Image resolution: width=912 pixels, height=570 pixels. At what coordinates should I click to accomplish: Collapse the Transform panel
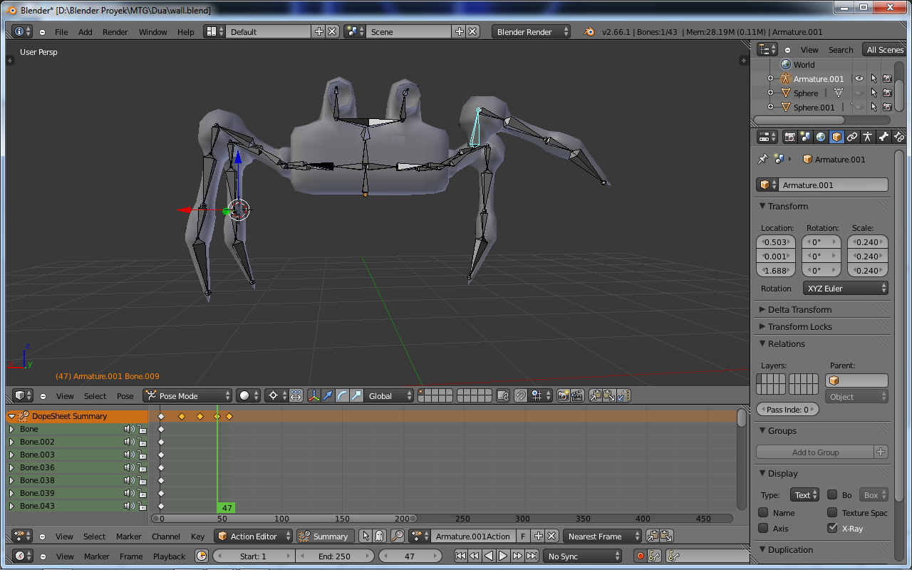[784, 206]
